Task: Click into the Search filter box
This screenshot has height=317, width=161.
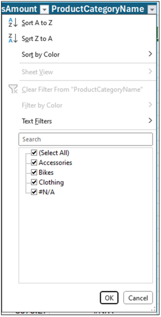Action: click(85, 139)
